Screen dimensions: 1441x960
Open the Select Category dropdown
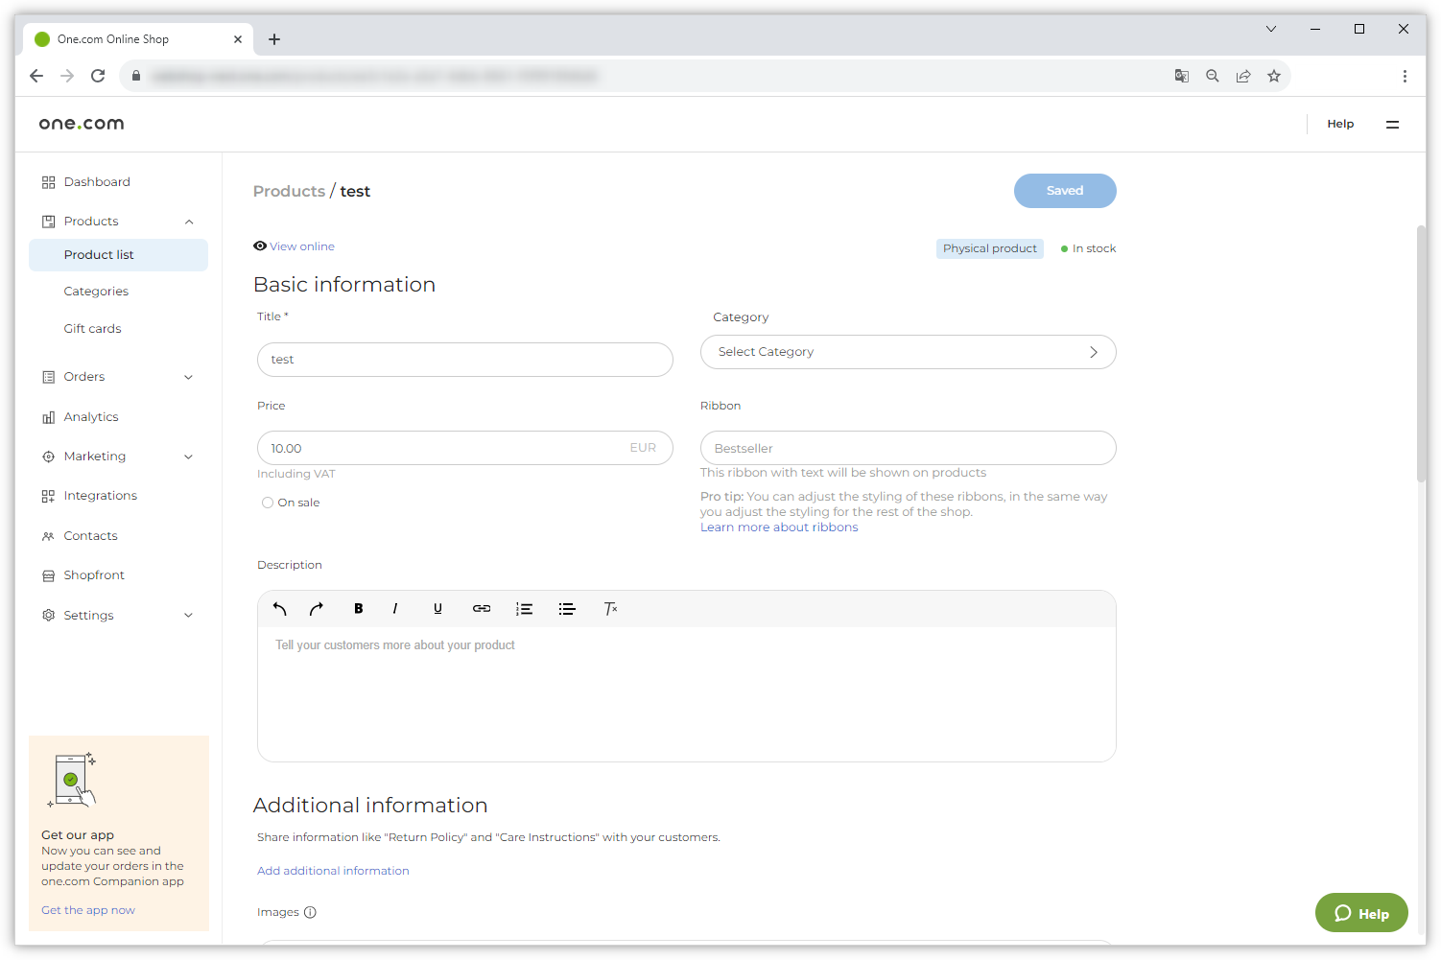908,352
